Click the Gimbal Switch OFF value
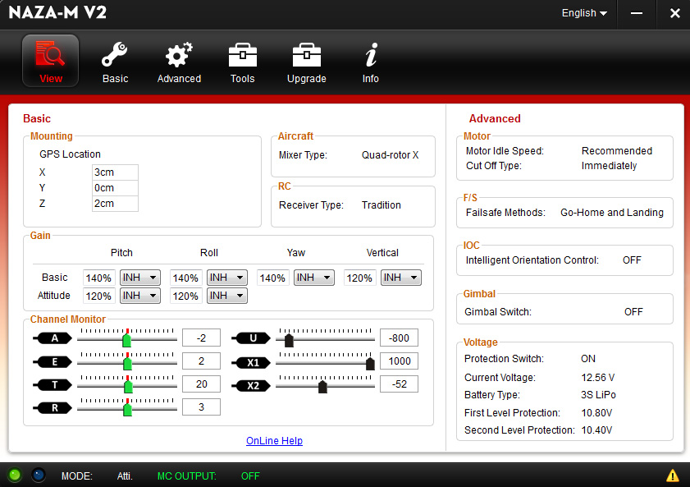The height and width of the screenshot is (487, 690). tap(633, 312)
